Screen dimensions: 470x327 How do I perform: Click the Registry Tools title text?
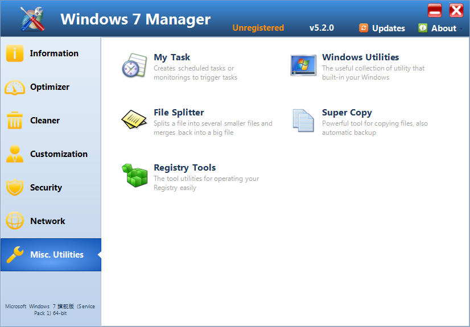coord(184,168)
